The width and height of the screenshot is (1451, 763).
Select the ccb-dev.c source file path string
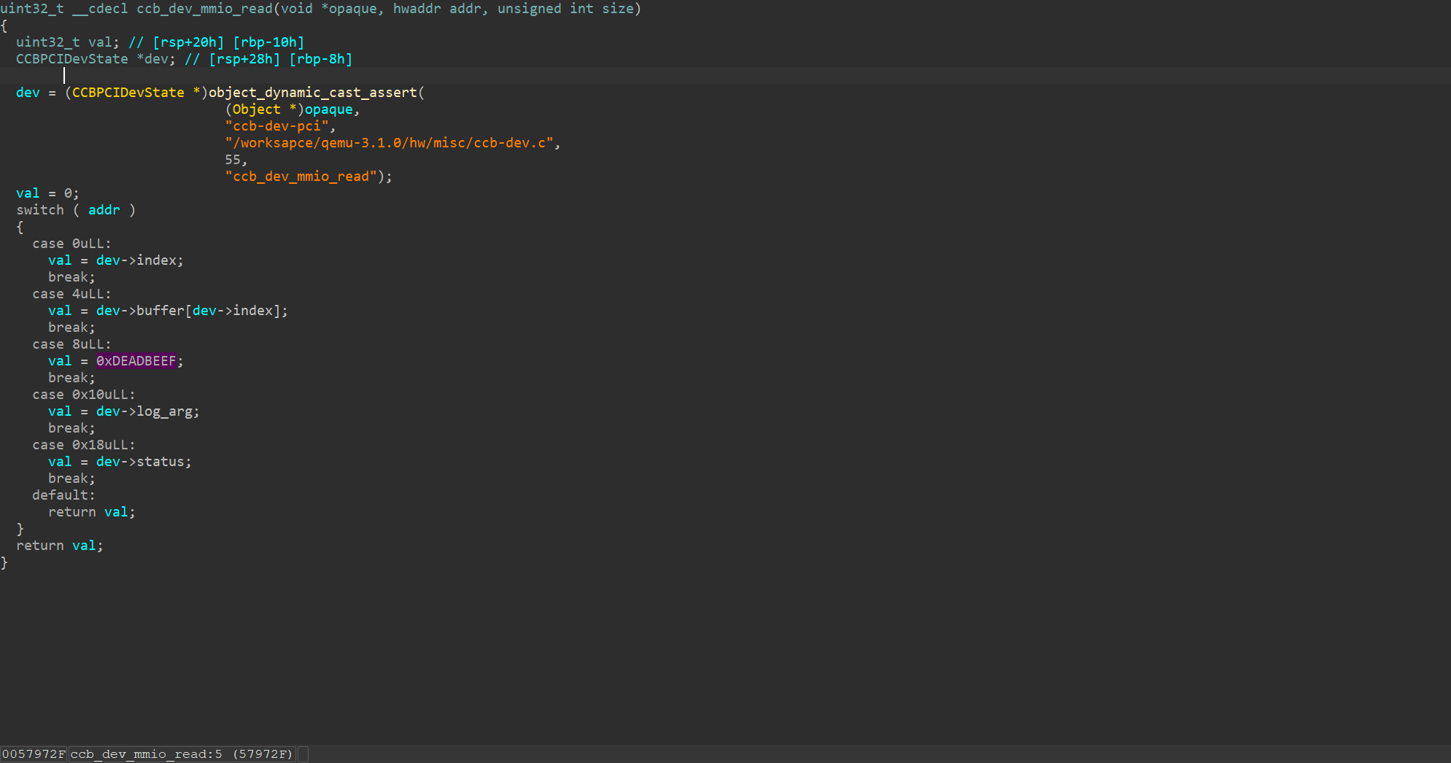click(389, 143)
